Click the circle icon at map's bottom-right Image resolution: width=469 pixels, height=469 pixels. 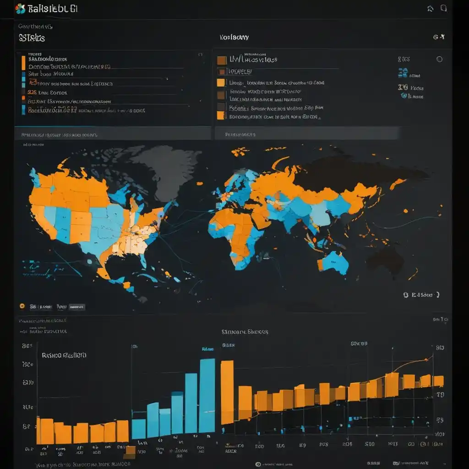(406, 295)
